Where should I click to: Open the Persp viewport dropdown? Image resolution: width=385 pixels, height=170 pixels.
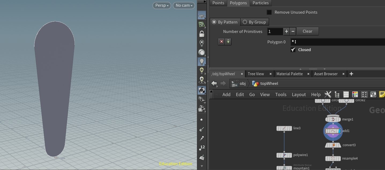pyautogui.click(x=162, y=5)
